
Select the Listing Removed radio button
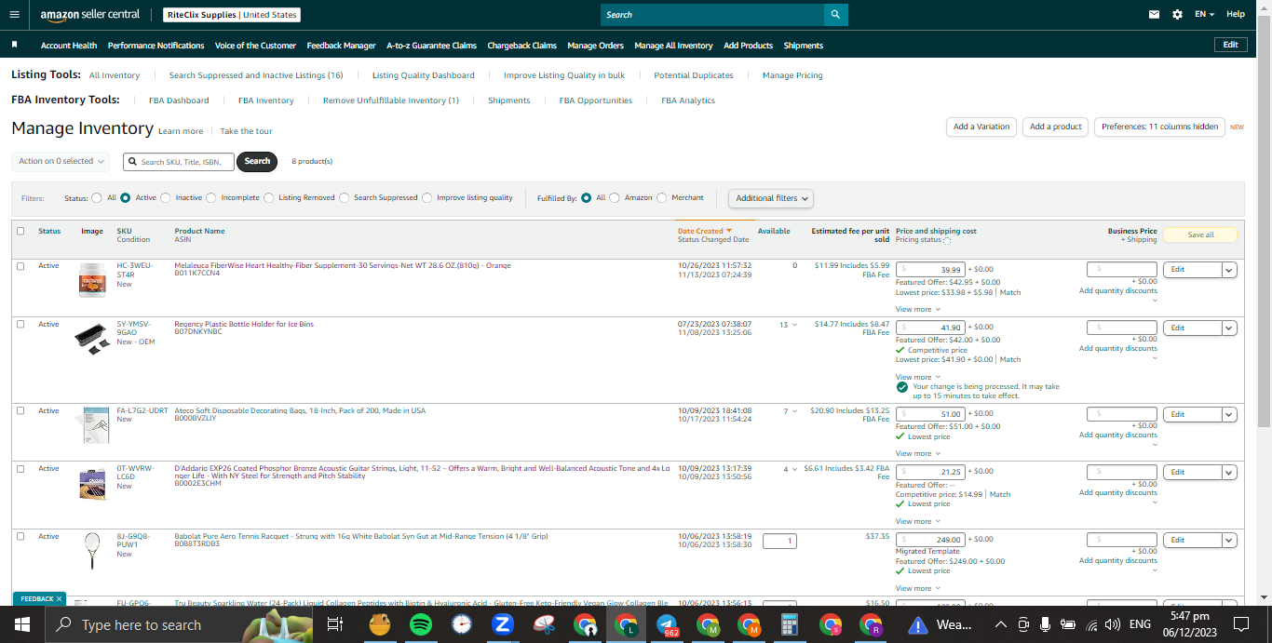click(x=269, y=198)
